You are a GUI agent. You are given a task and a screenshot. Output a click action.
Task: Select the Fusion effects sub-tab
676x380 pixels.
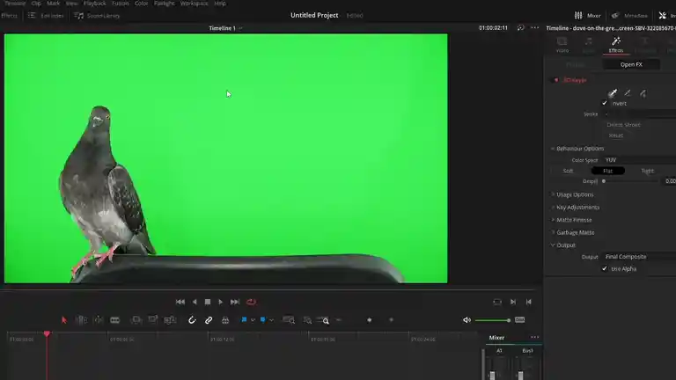575,64
